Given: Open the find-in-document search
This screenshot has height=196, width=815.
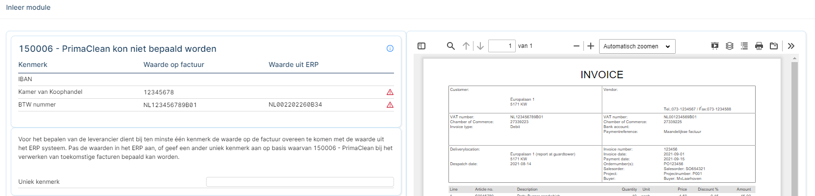Looking at the screenshot, I should coord(450,46).
